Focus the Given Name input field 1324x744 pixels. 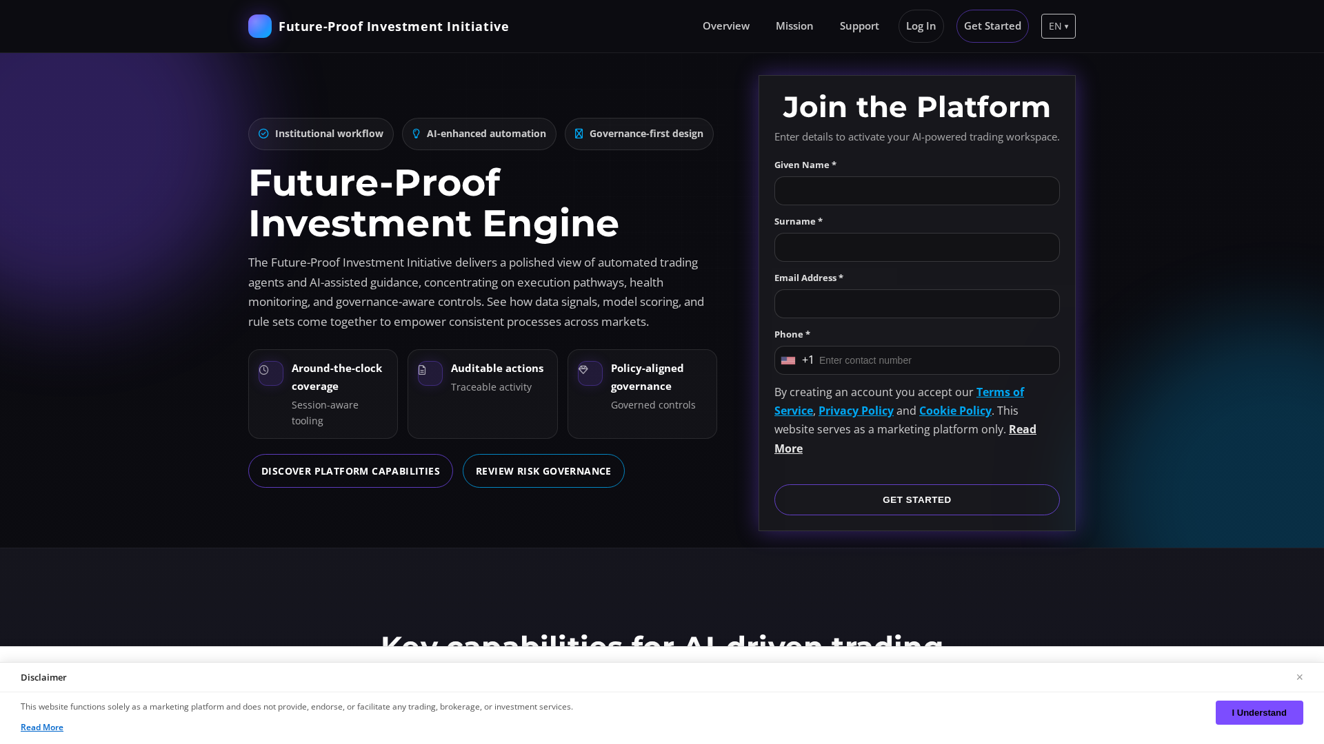(x=917, y=191)
